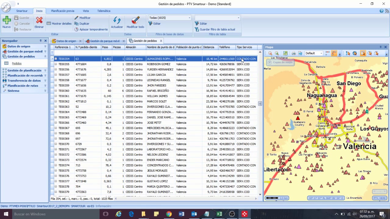Switch to the Planificación previa ribbon tab
The image size is (390, 219).
(x=62, y=11)
